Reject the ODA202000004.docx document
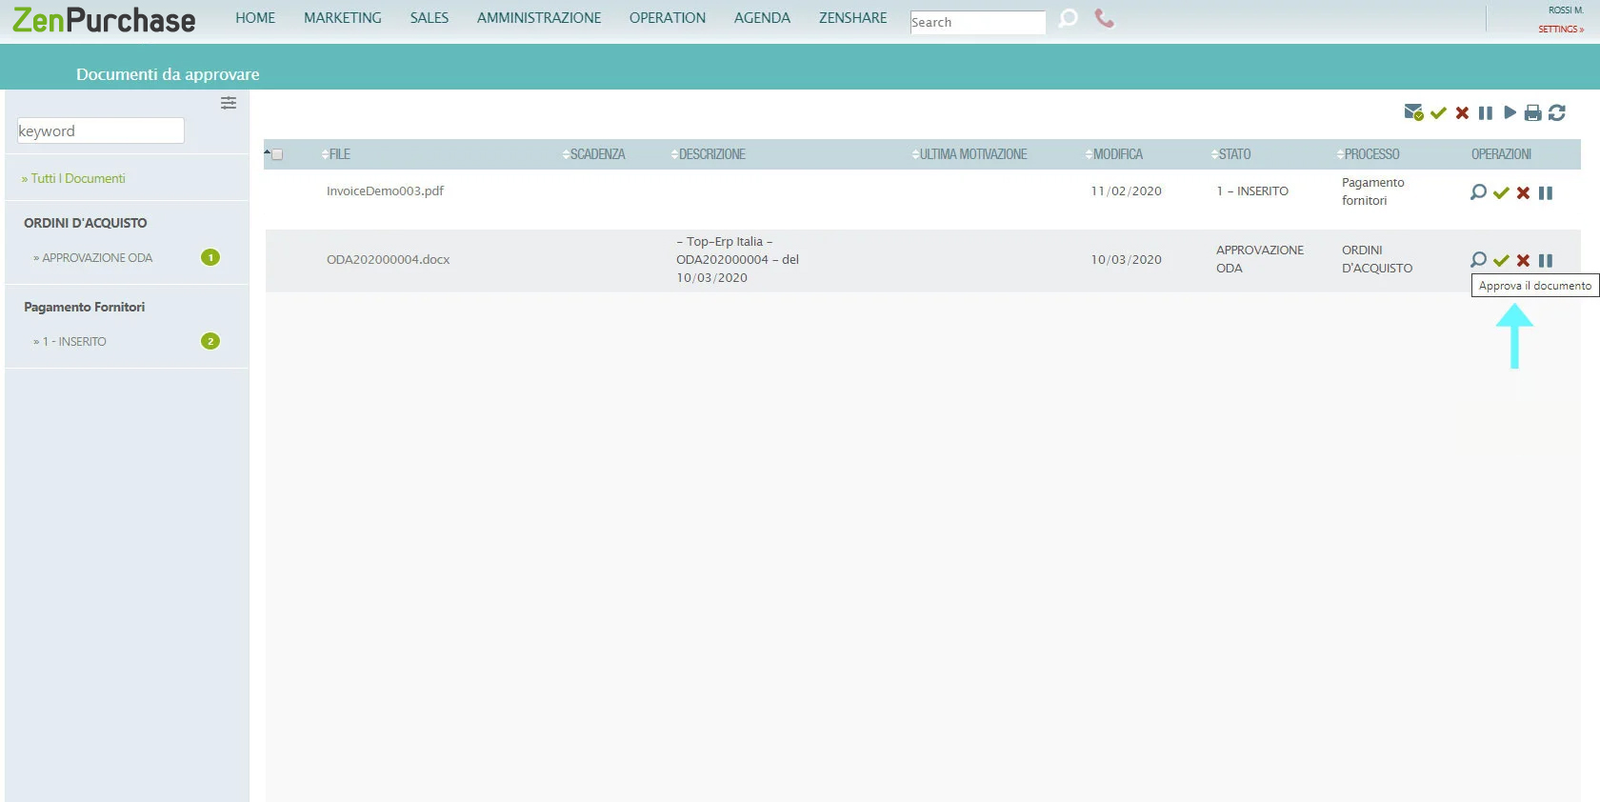Screen dimensions: 1600x802 pos(1523,260)
